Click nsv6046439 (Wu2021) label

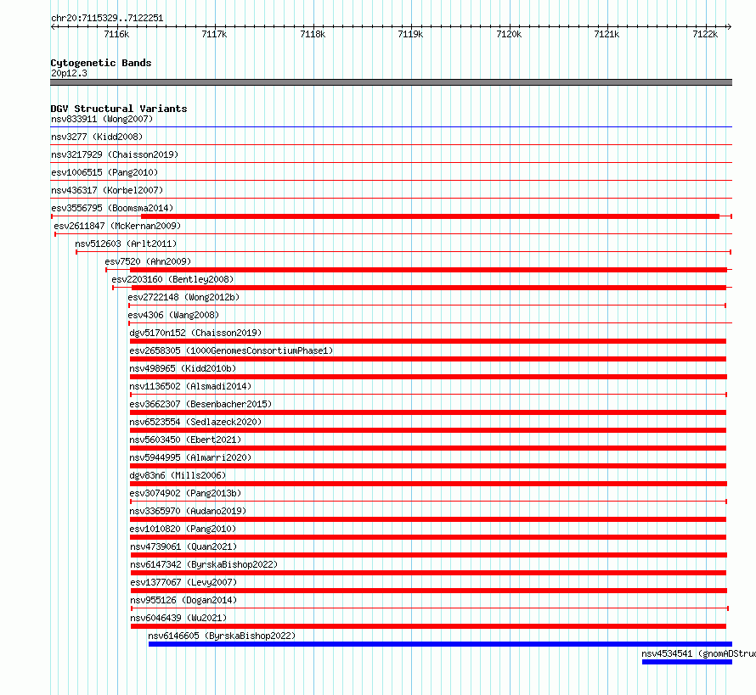coord(178,618)
